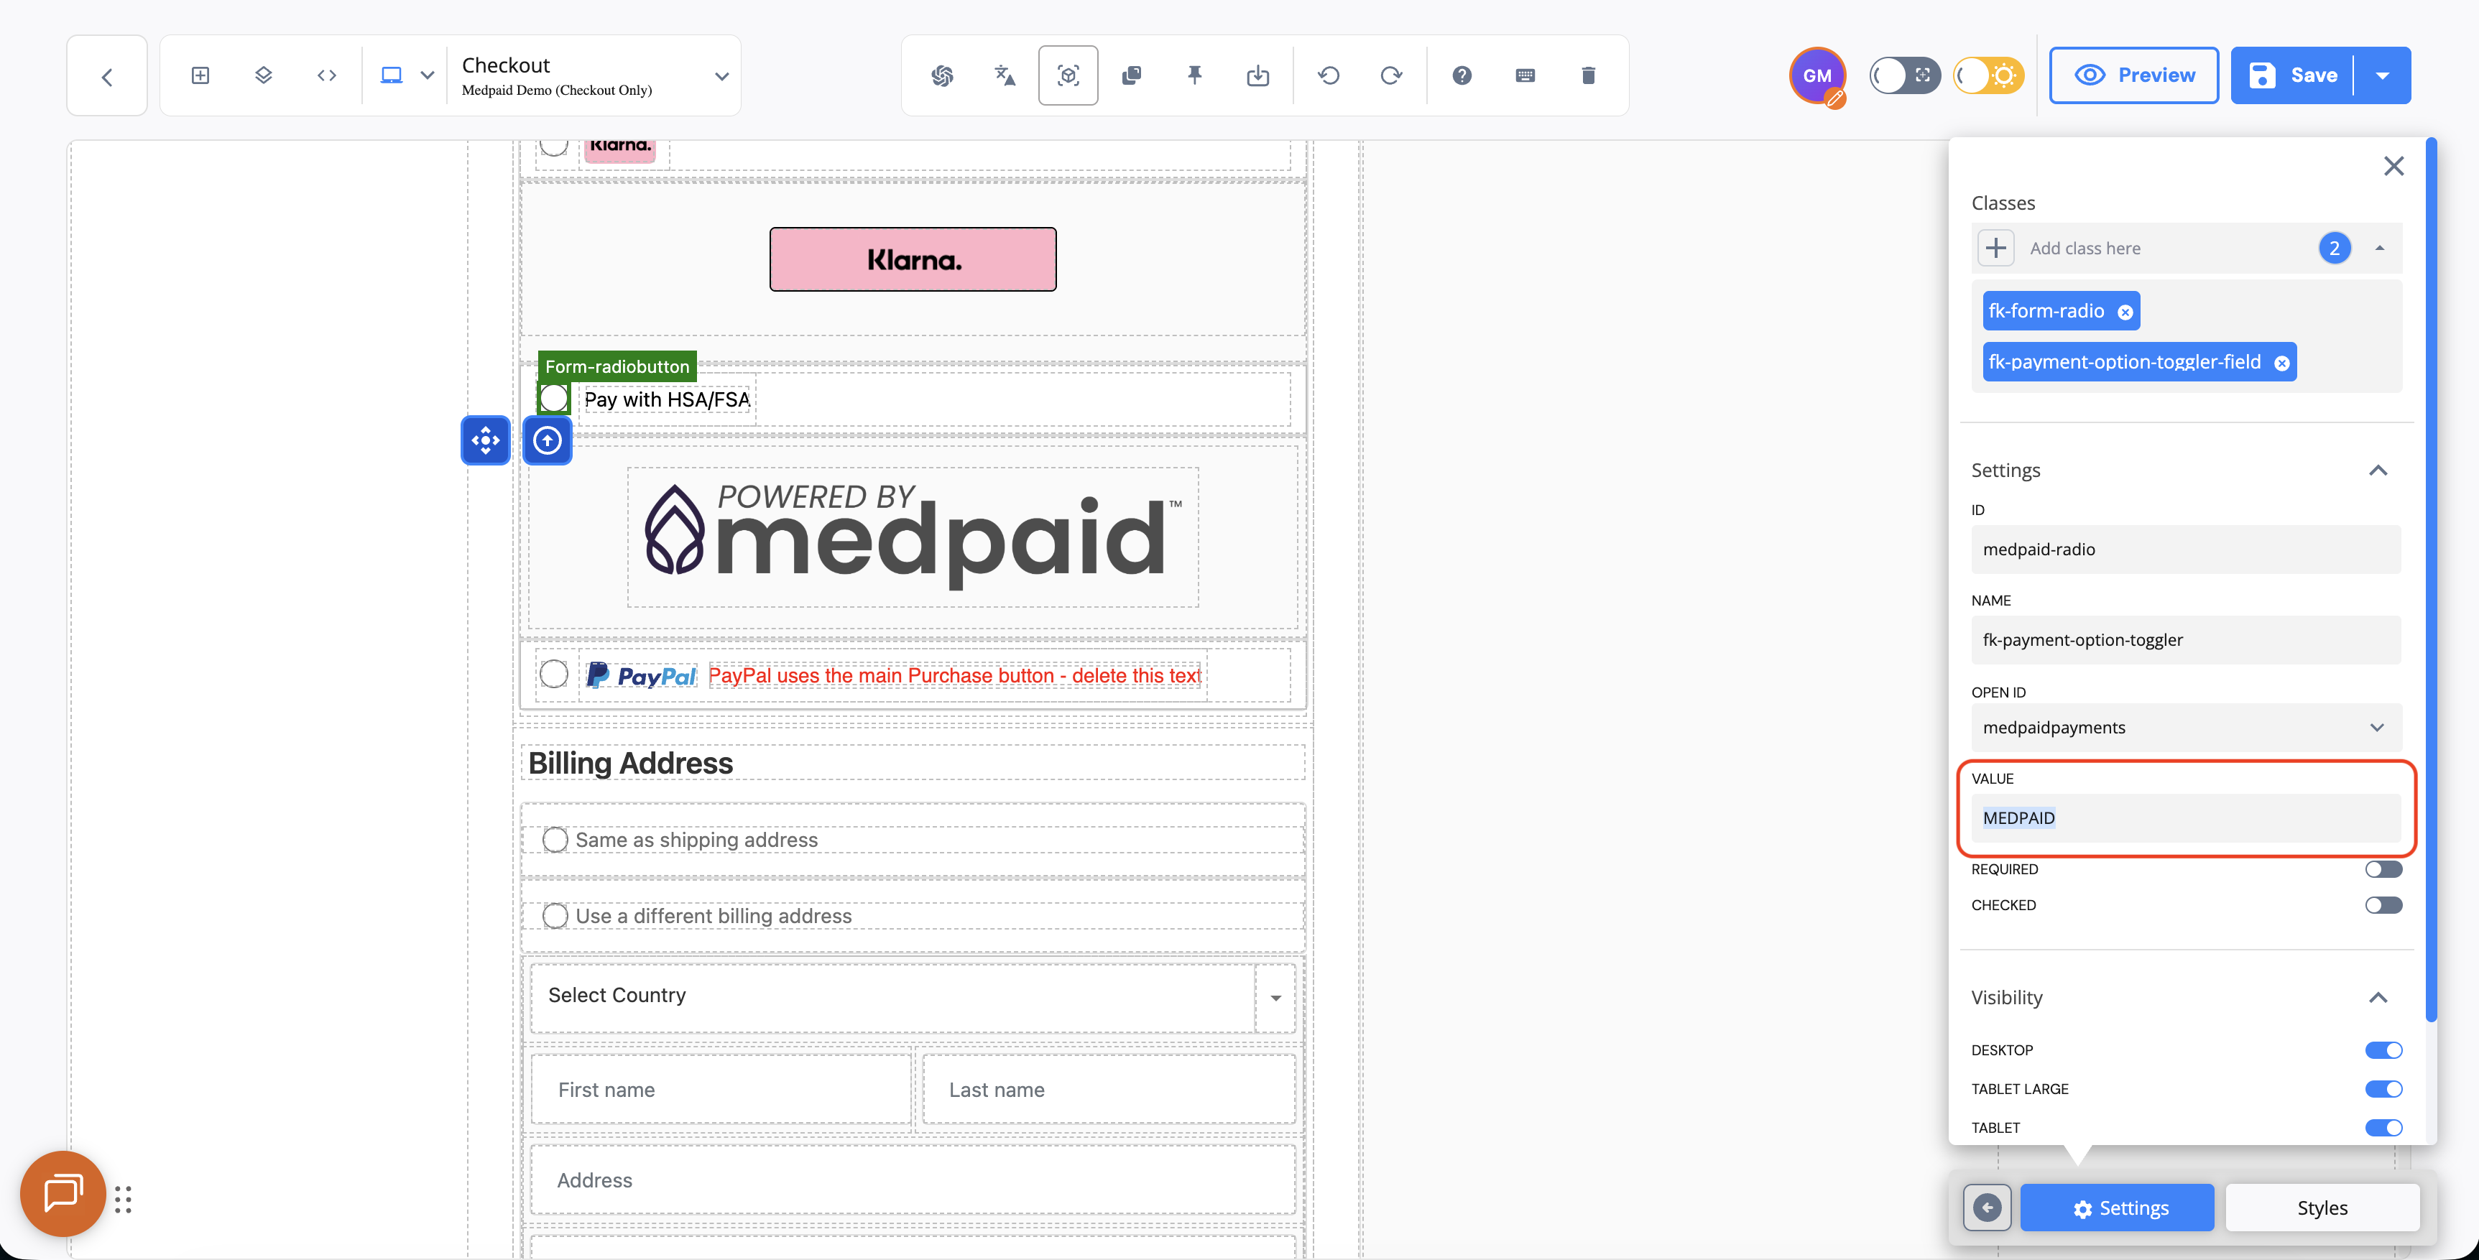
Task: Click the select parent up-arrow icon
Action: [x=548, y=440]
